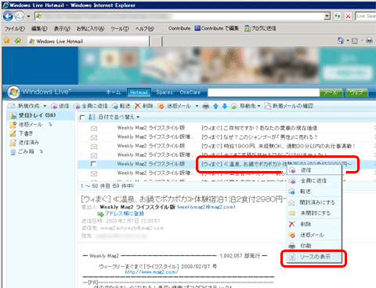Open the お気に入り(A) menu

pyautogui.click(x=90, y=28)
